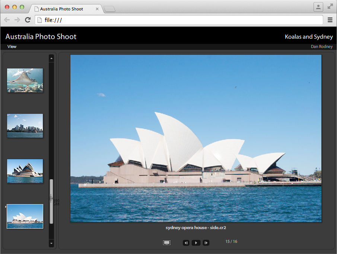Viewport: 337px width, 254px height.
Task: Open the browser profile icon
Action: point(318,7)
